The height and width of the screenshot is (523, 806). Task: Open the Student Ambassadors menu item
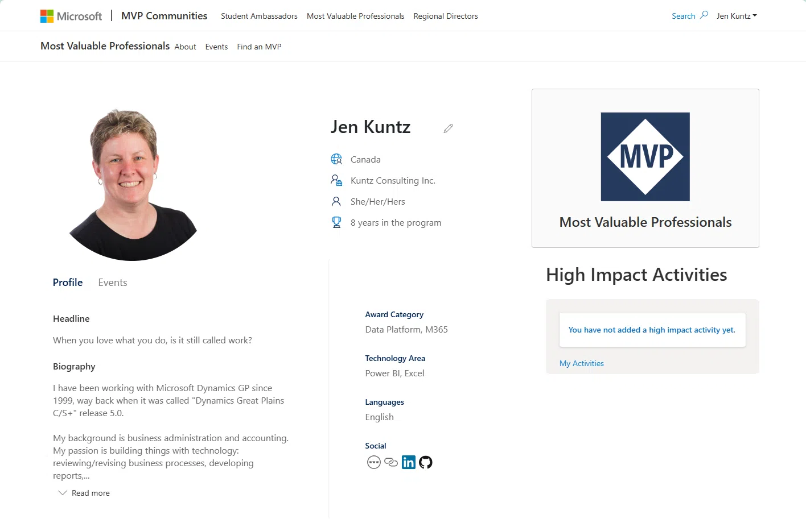(x=259, y=16)
